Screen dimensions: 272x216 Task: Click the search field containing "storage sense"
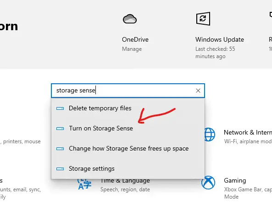click(128, 91)
